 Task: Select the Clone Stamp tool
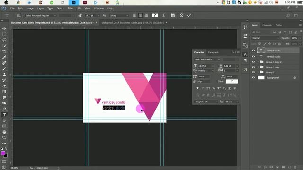pos(4,75)
